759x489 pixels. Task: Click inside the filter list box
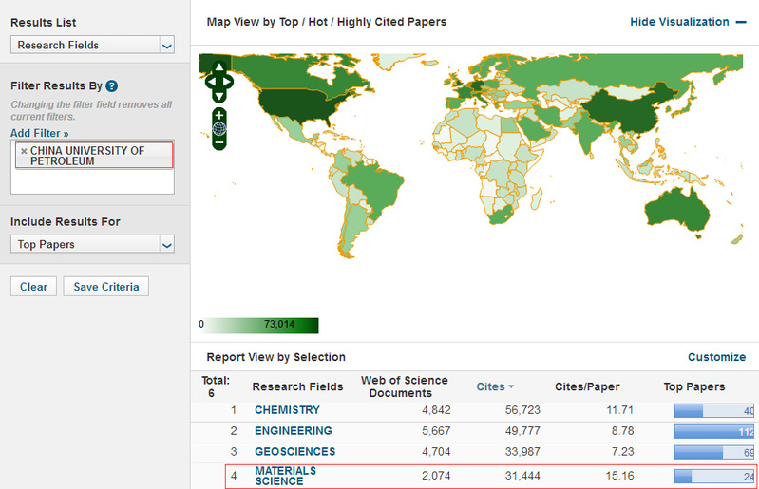click(x=92, y=181)
